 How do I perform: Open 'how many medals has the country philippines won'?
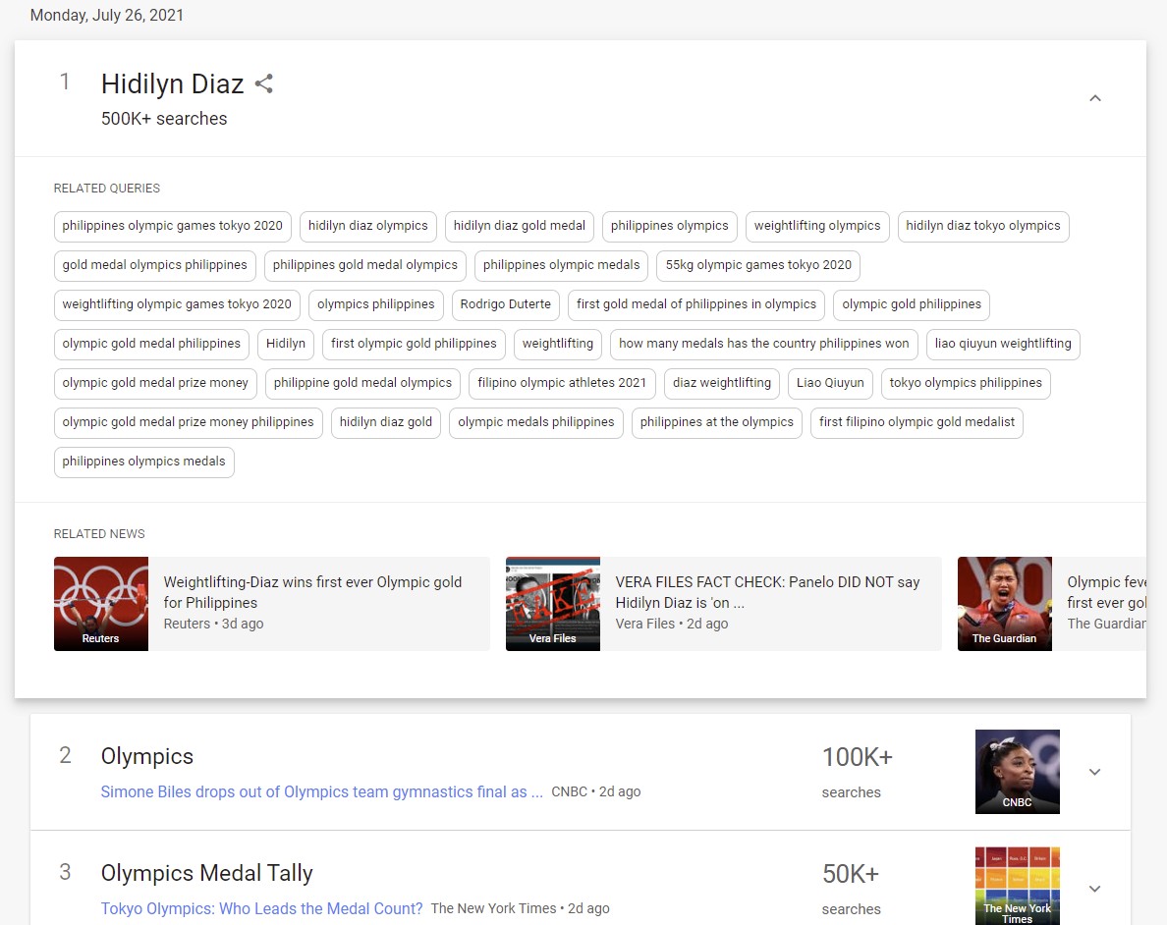click(763, 345)
